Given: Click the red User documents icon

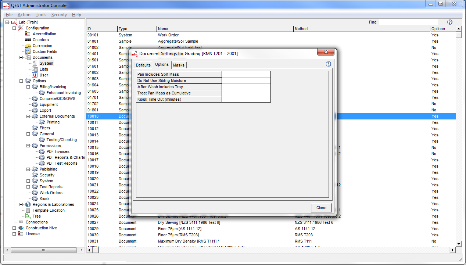Looking at the screenshot, I should tap(35, 75).
